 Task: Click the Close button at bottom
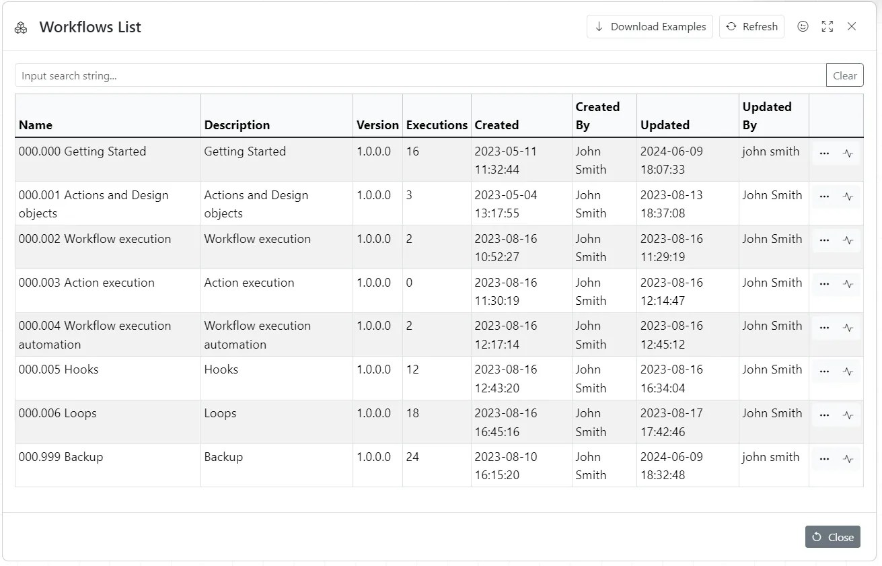pos(832,537)
